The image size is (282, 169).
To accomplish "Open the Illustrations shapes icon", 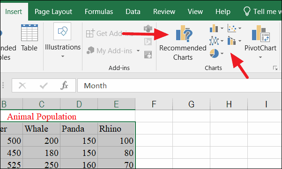I will [x=62, y=31].
